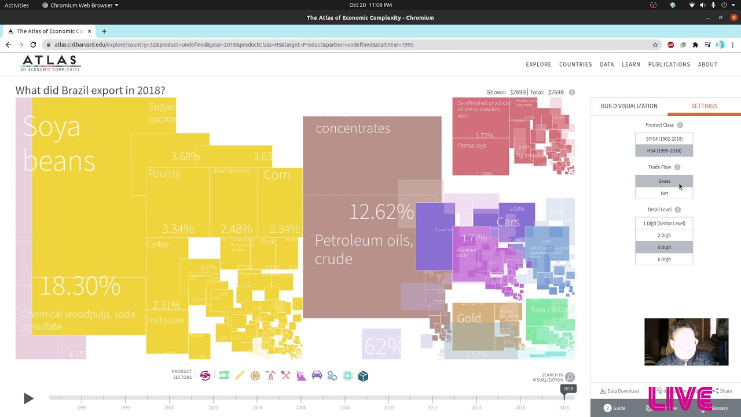Click Trade Flow info icon
The height and width of the screenshot is (417, 741).
(677, 167)
